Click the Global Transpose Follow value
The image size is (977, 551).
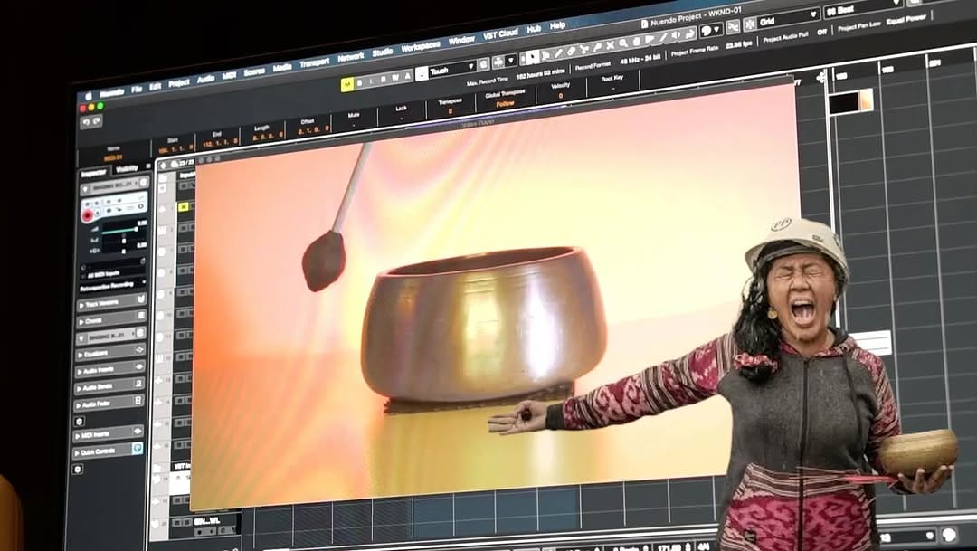tap(506, 103)
